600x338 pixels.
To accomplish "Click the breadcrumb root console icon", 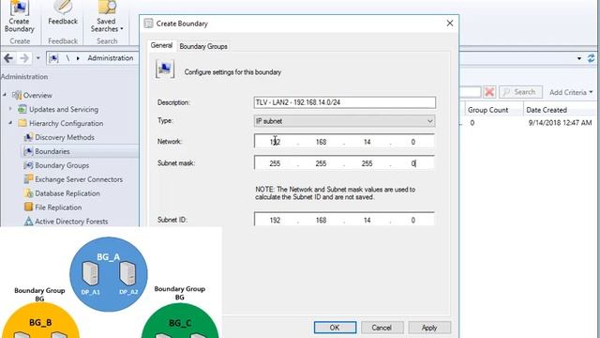I will tap(54, 58).
